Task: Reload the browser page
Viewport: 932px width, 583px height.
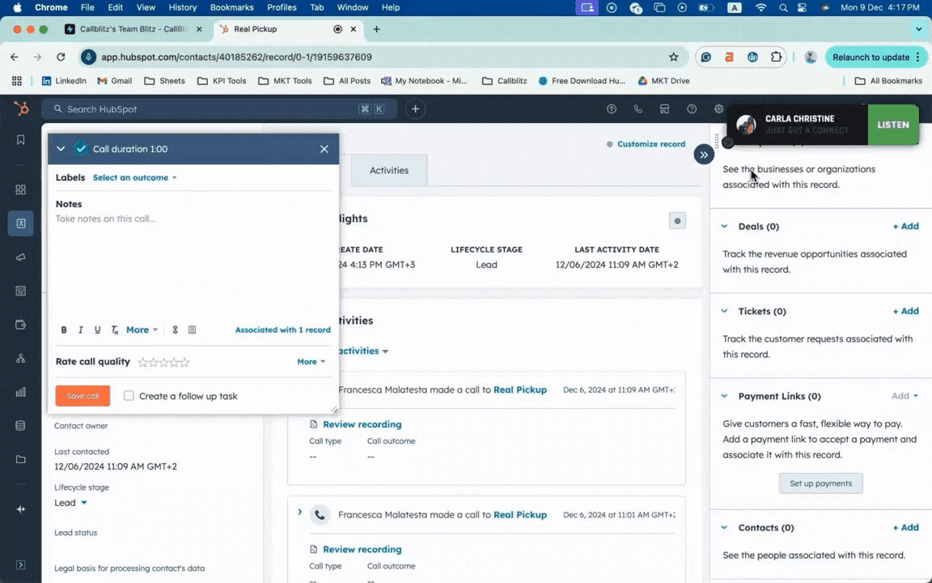Action: [61, 57]
